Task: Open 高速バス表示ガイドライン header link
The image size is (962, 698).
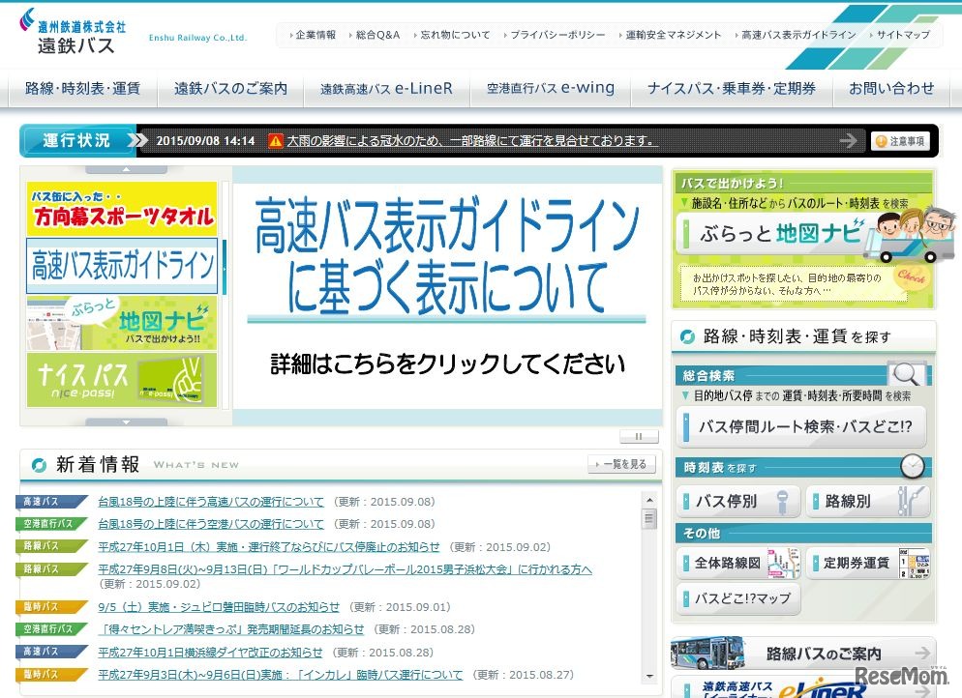Action: [798, 35]
